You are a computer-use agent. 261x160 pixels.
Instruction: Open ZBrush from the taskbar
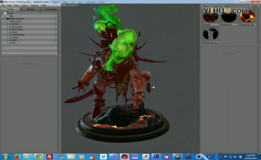pyautogui.click(x=146, y=157)
